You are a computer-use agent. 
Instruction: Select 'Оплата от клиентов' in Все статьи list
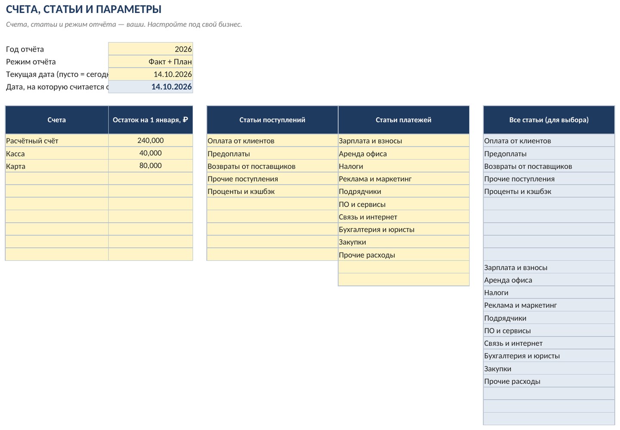point(549,141)
